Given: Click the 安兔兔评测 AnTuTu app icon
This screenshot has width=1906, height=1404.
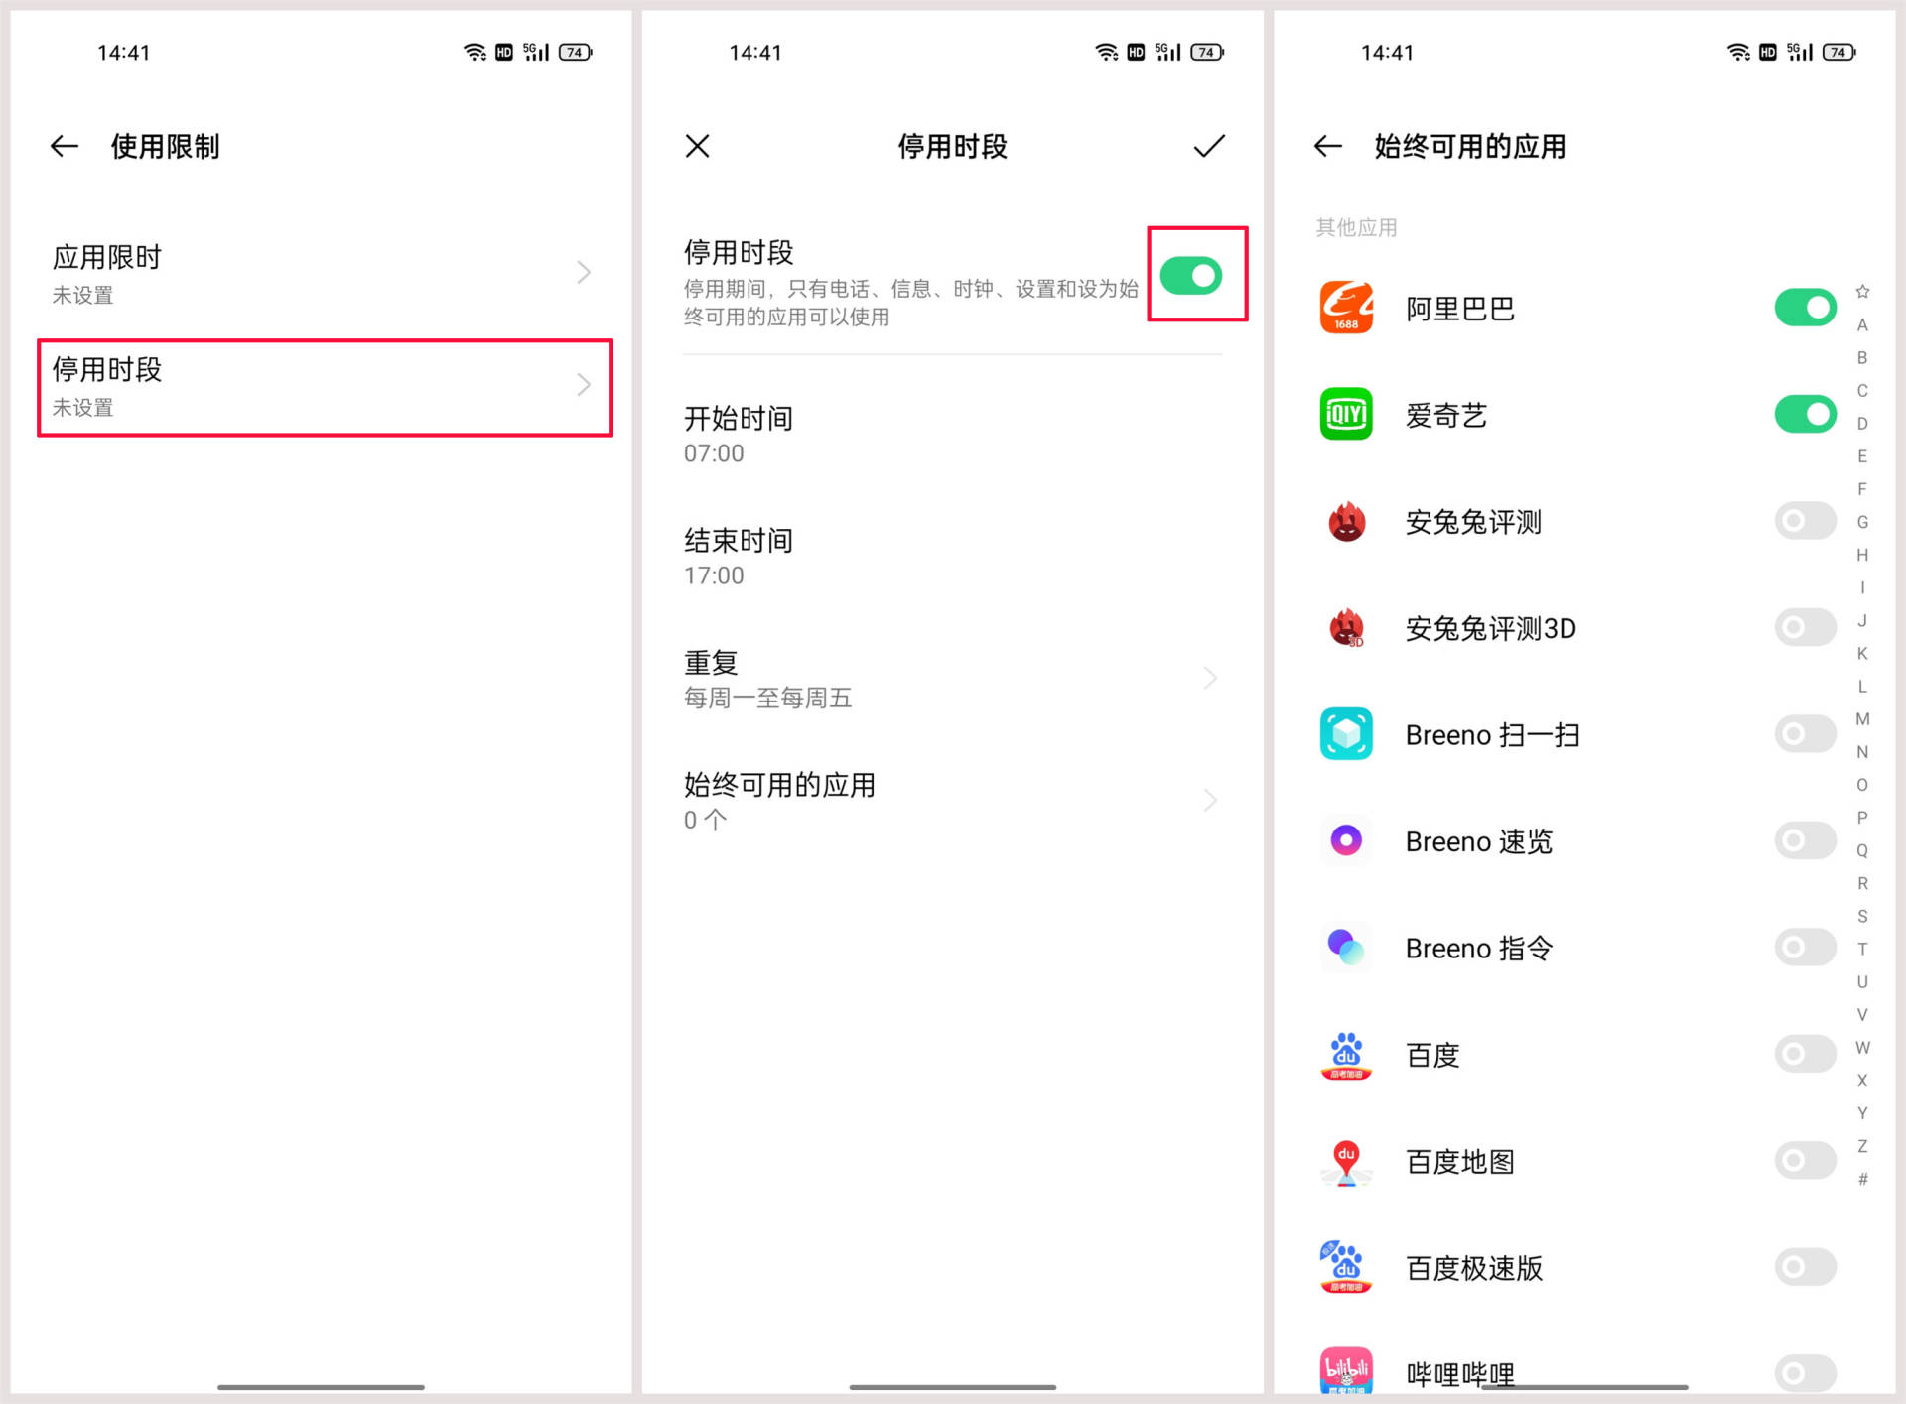Looking at the screenshot, I should point(1345,523).
